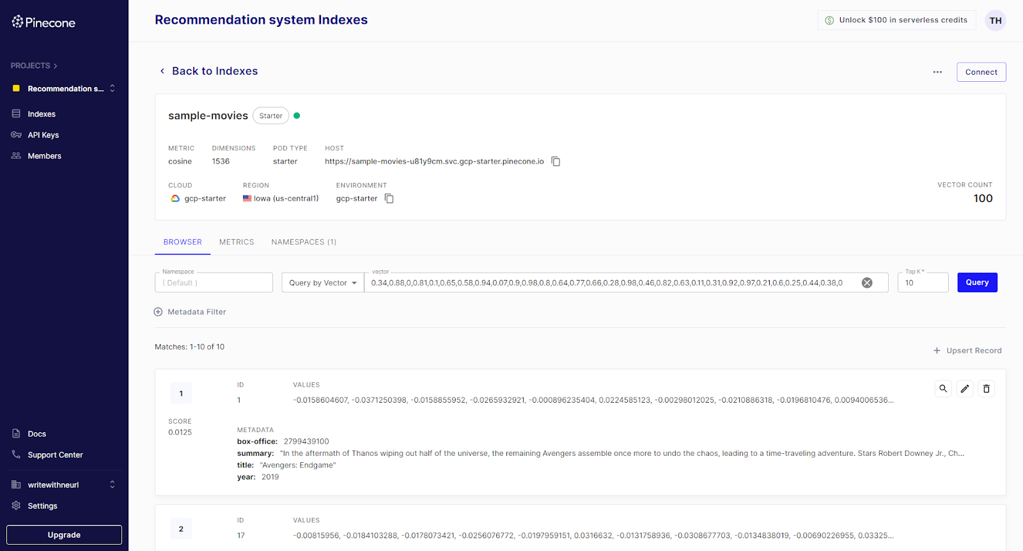This screenshot has height=551, width=1023.
Task: Click record ID 1 link
Action: (x=239, y=400)
